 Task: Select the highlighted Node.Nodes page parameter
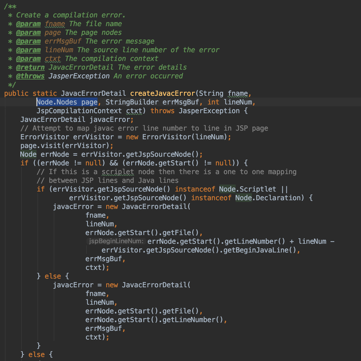click(x=67, y=102)
